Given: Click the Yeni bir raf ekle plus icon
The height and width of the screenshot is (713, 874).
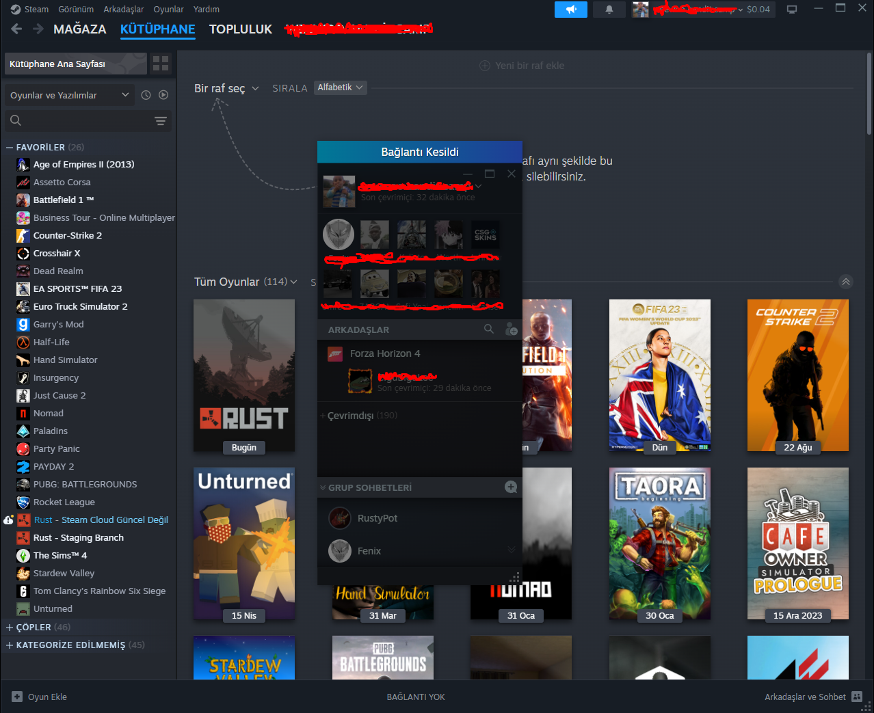Looking at the screenshot, I should click(485, 66).
